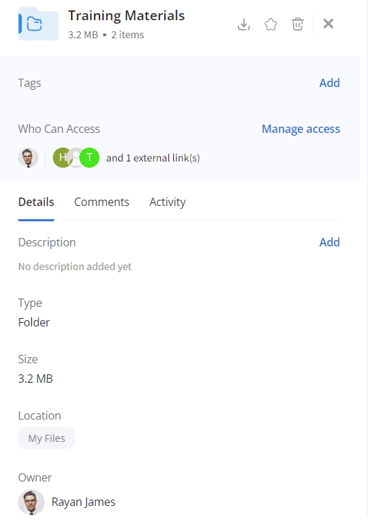Click the Training Materials folder icon
This screenshot has width=368, height=524.
[38, 24]
